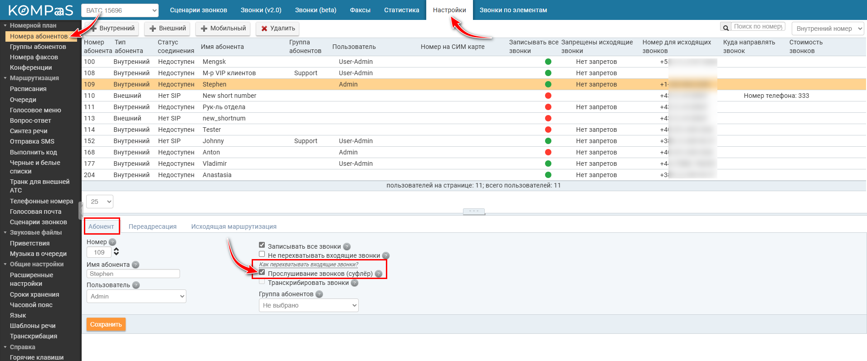The image size is (867, 361).
Task: Switch to the Исходящая маршрутизация tab
Action: pos(234,226)
